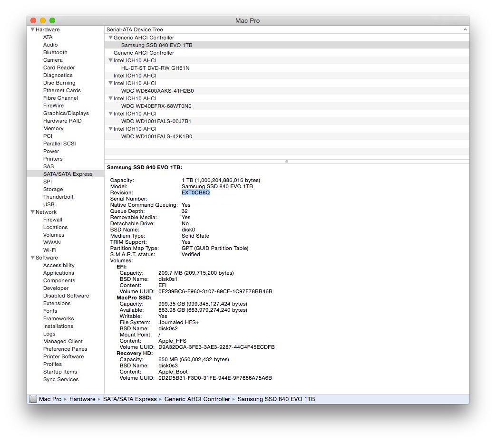The width and height of the screenshot is (496, 442).
Task: Select WDC WD6400AAKS-41H2B0 drive row
Action: click(287, 90)
